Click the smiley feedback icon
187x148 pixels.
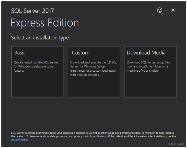click(x=160, y=10)
